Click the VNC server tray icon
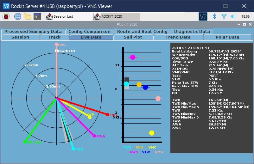Image resolution: width=254 pixels, height=164 pixels. (203, 16)
